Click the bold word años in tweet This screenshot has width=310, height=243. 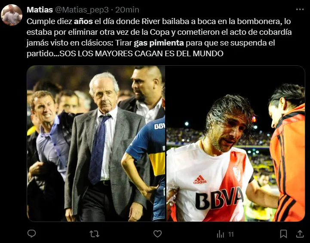[x=83, y=21]
